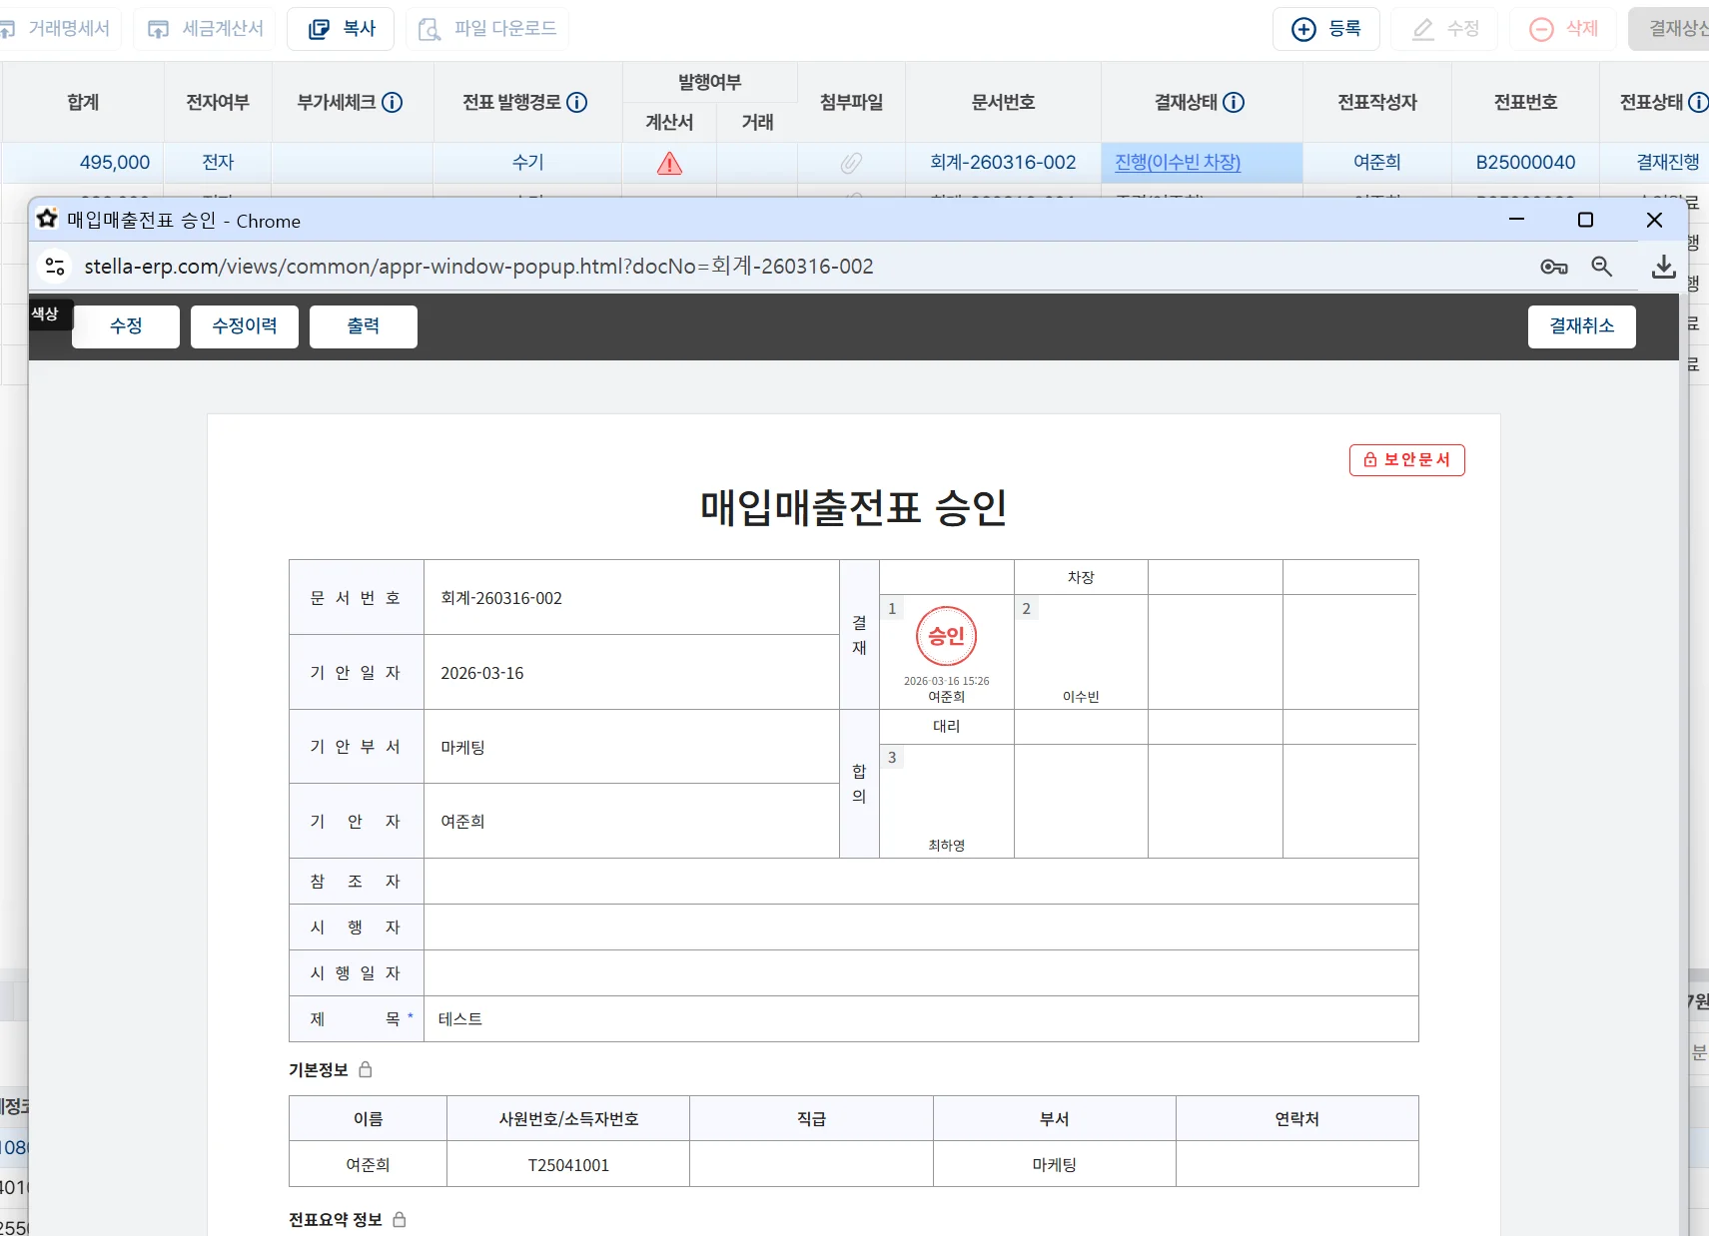Viewport: 1709px width, 1236px height.
Task: Open the 진행(이수빈 차장) approval status link
Action: pyautogui.click(x=1178, y=163)
